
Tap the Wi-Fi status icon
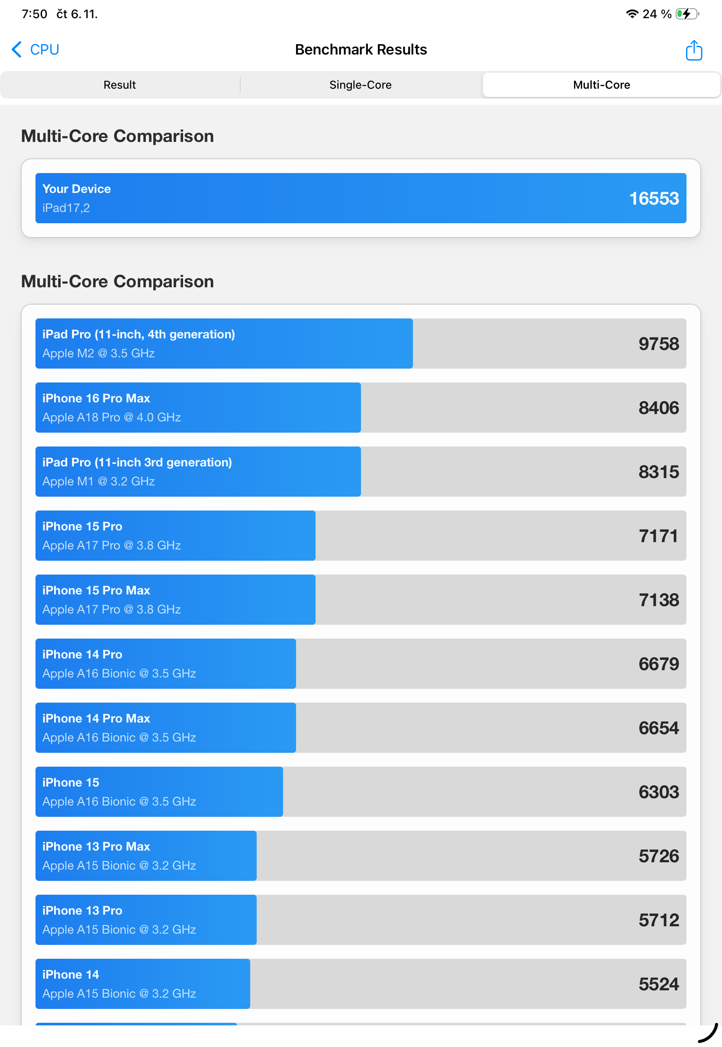tap(632, 14)
